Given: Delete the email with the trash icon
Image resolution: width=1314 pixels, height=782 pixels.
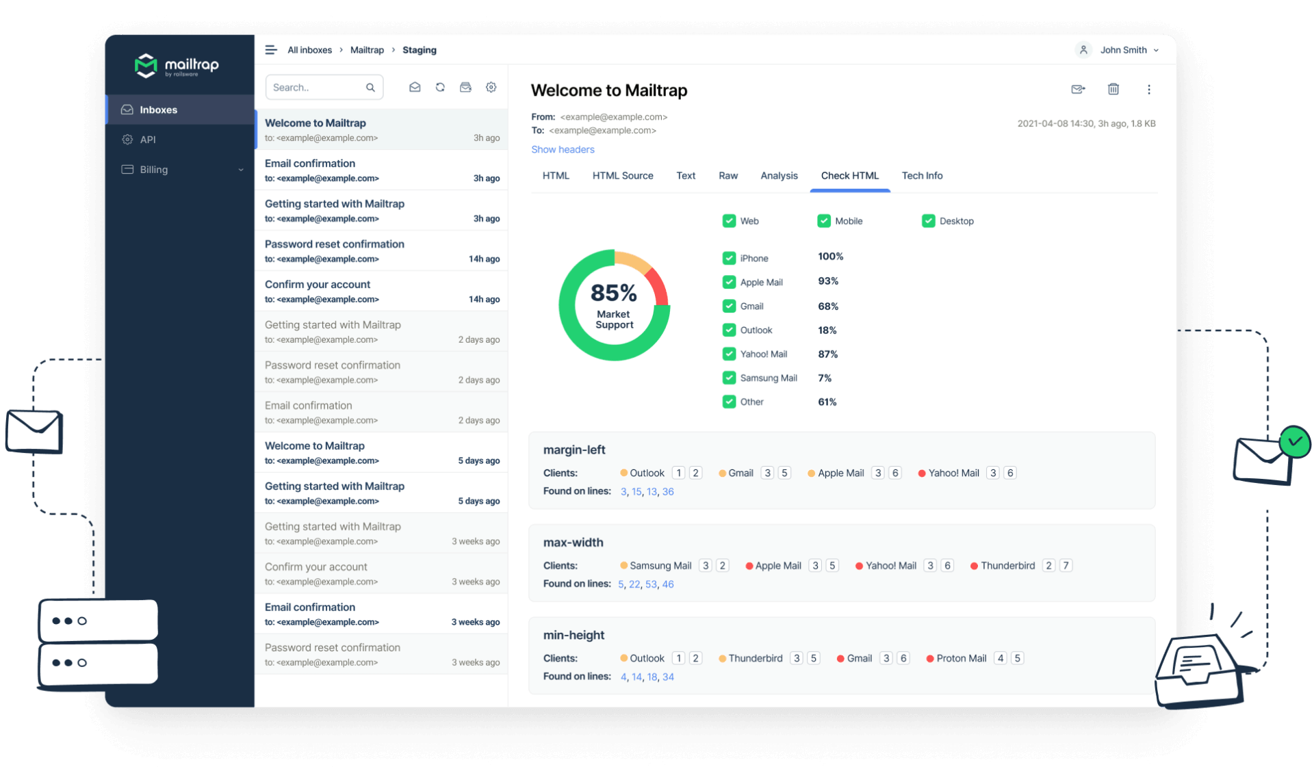Looking at the screenshot, I should pyautogui.click(x=1113, y=89).
